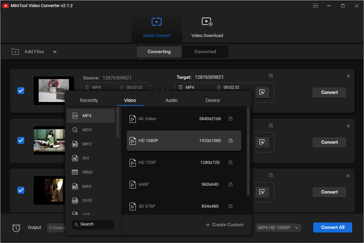Rename the first video's target file
Screen dimensions: 364x243
click(x=271, y=76)
